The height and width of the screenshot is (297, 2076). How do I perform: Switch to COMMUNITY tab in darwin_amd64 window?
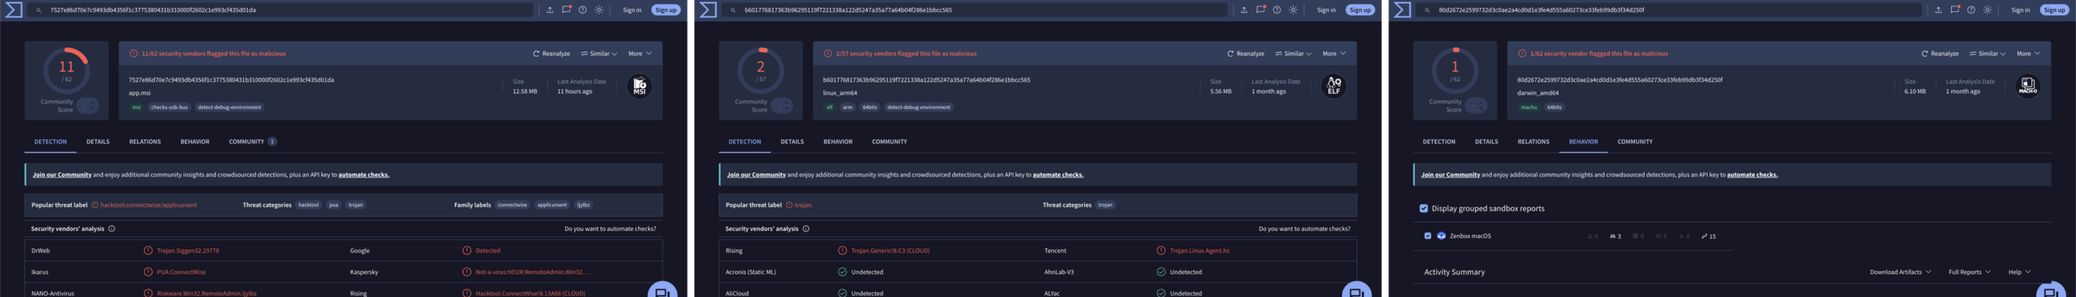click(x=1635, y=142)
